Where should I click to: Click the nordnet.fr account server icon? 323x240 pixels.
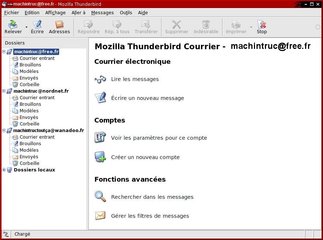9,91
